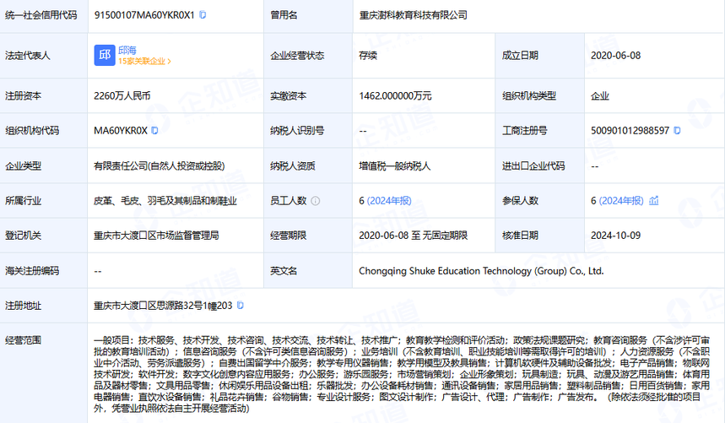The height and width of the screenshot is (423, 725).
Task: Copy the registered address text
Action: tap(241, 305)
